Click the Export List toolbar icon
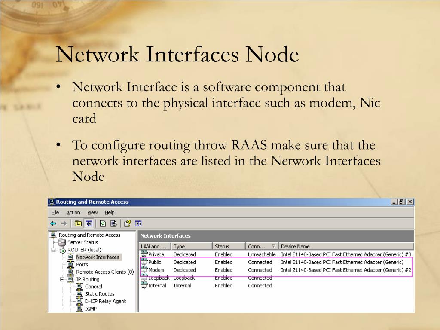The image size is (440, 330). [x=113, y=223]
